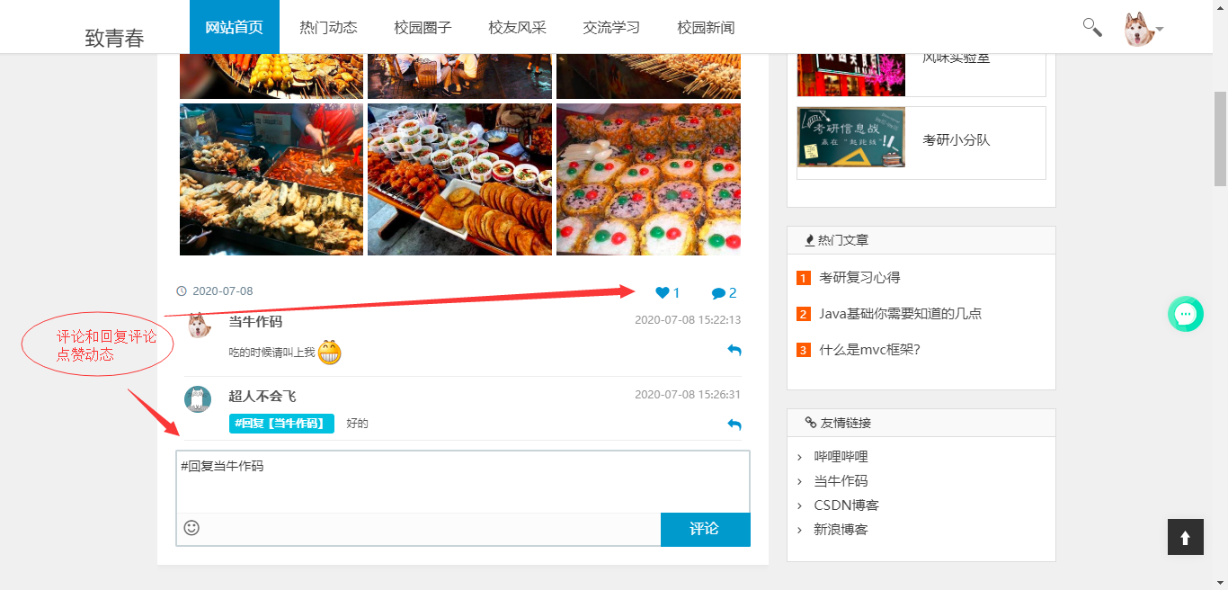Submit with the 评论 button
1228x590 pixels.
[705, 529]
